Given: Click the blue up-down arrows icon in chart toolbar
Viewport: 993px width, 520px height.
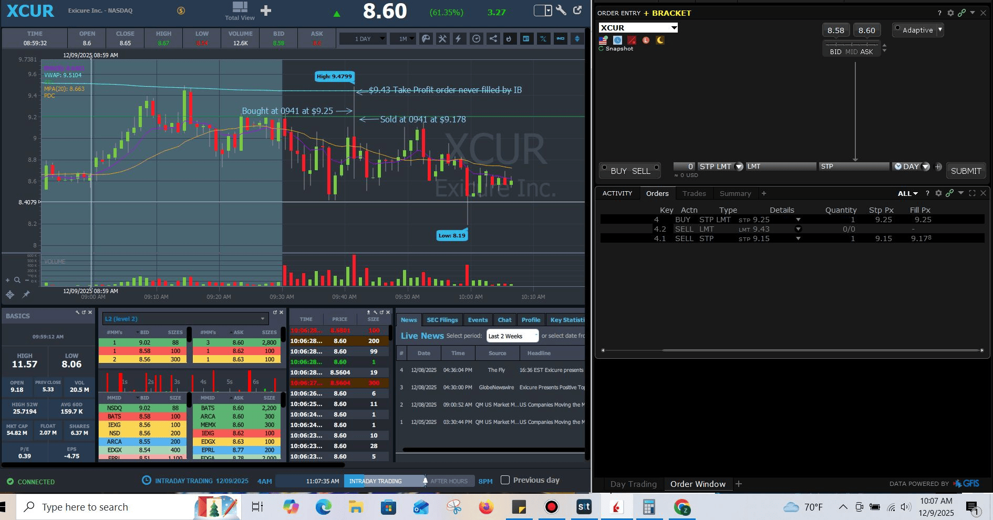Looking at the screenshot, I should pyautogui.click(x=577, y=38).
